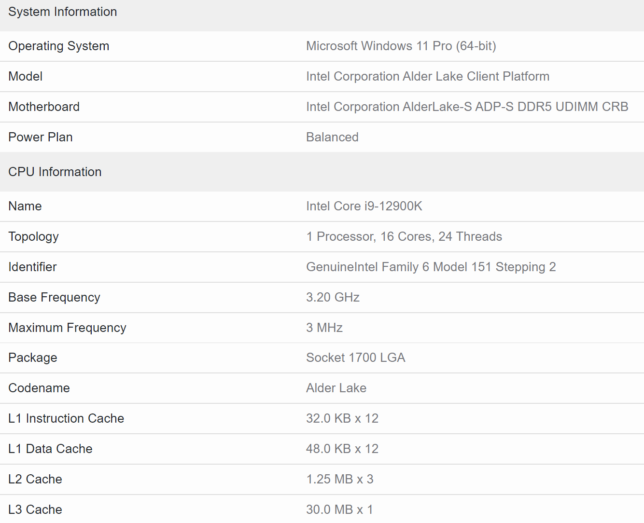The height and width of the screenshot is (523, 644).
Task: Select the Balanced power plan value
Action: click(332, 137)
